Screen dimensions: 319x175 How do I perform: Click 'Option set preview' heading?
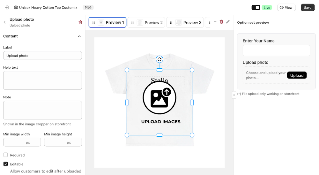pyautogui.click(x=253, y=22)
